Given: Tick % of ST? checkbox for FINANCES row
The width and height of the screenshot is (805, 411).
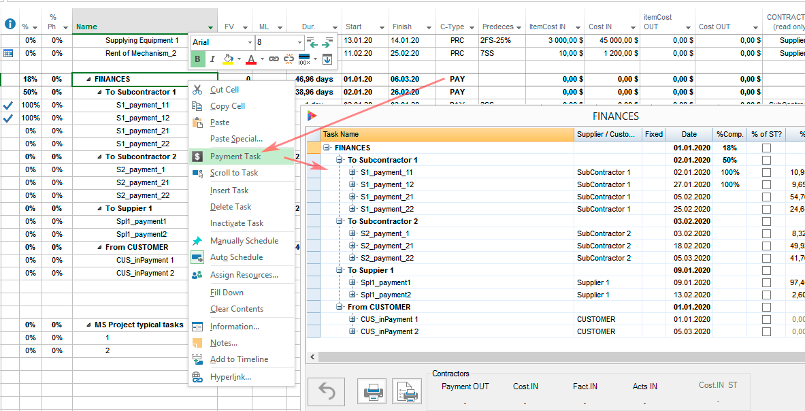Looking at the screenshot, I should click(x=766, y=148).
